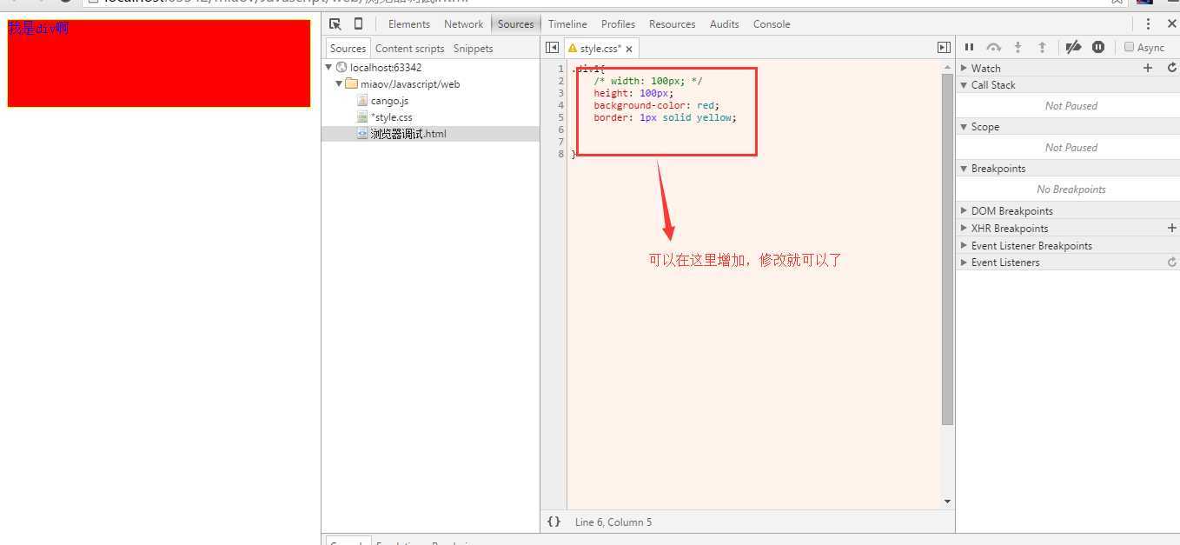The height and width of the screenshot is (545, 1180).
Task: Open the Timeline tab
Action: click(x=567, y=24)
